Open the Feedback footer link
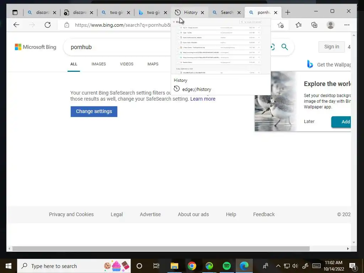 click(264, 214)
